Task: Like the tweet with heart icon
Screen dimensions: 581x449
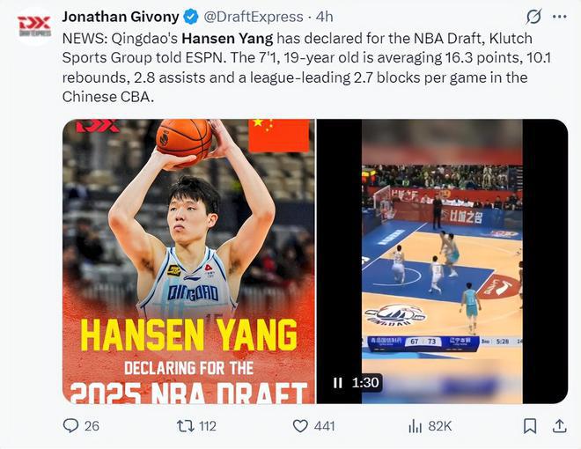Action: click(x=300, y=426)
